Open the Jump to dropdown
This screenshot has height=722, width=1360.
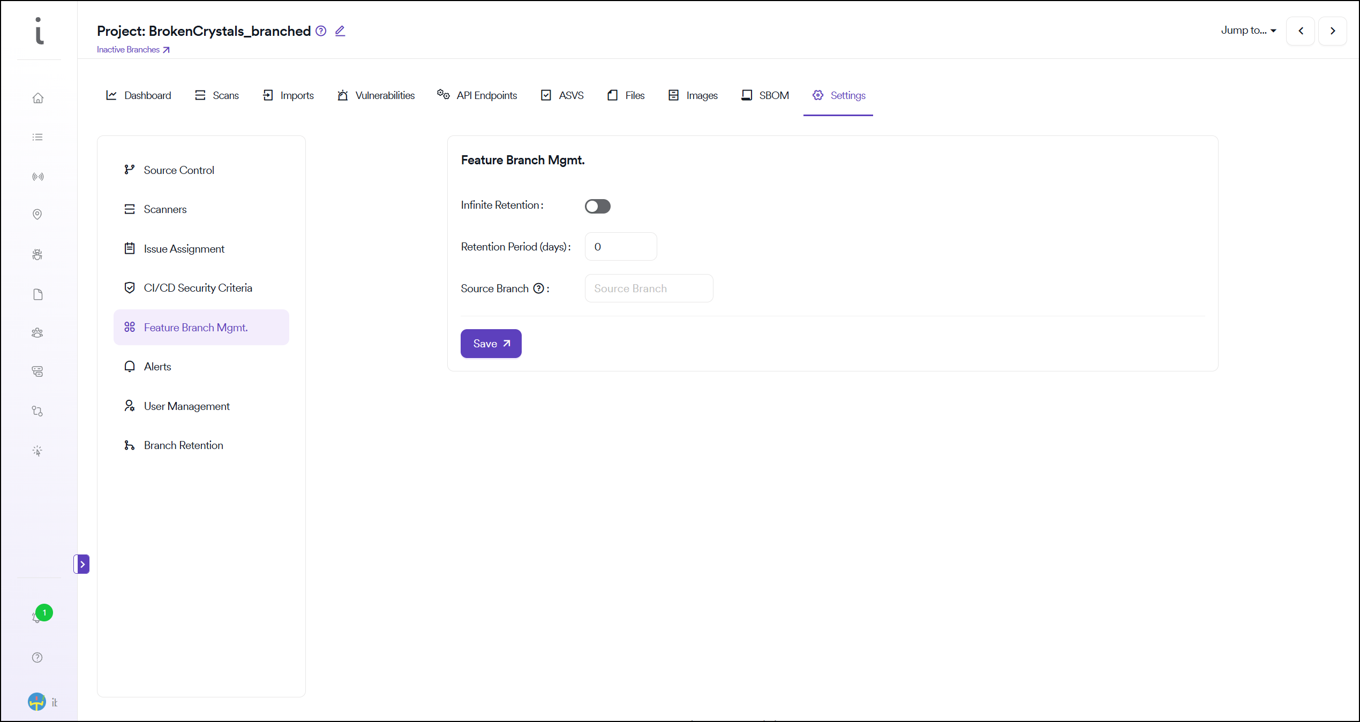(1249, 31)
